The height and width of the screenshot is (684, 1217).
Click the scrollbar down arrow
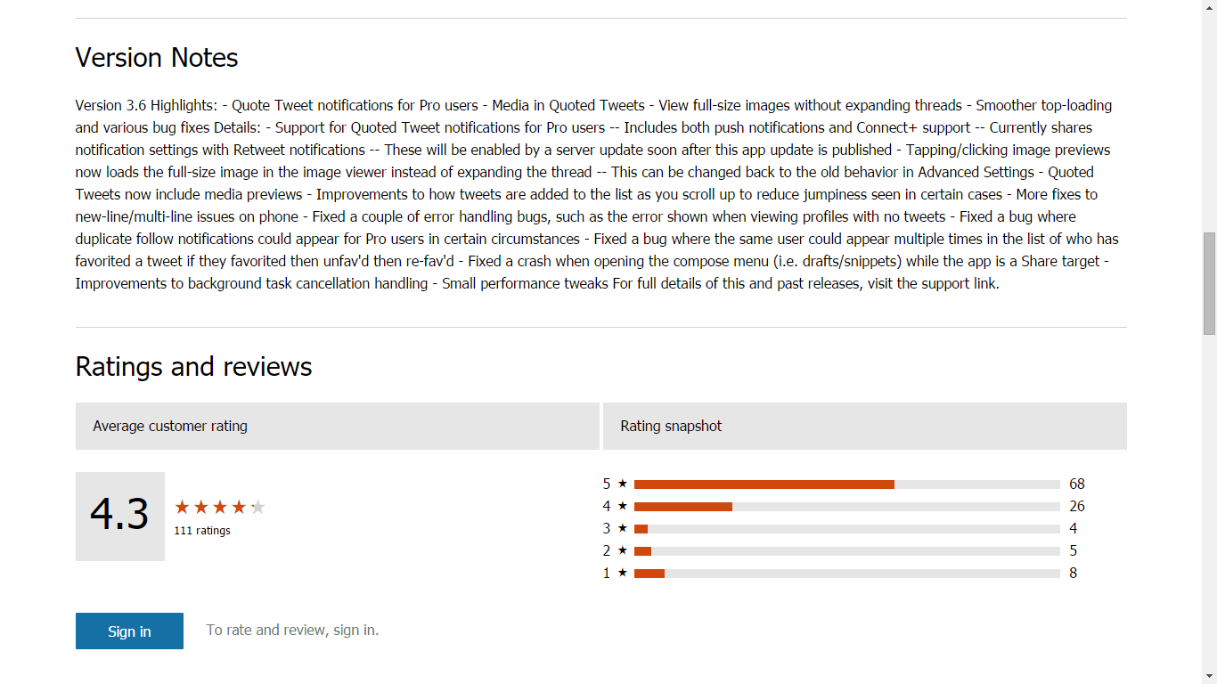[x=1209, y=676]
